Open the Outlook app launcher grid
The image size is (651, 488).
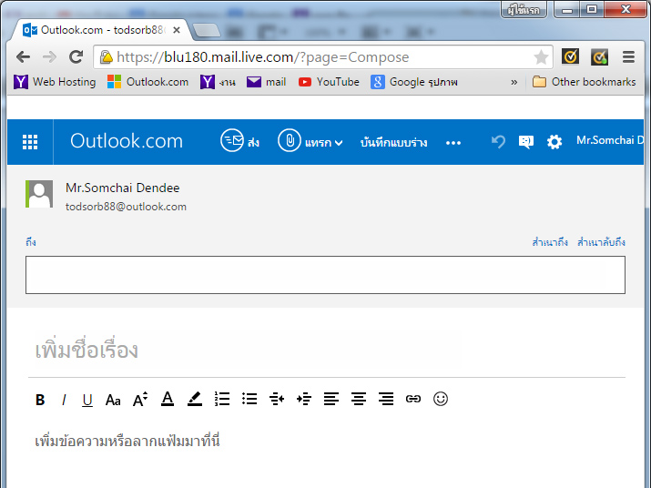tap(30, 142)
